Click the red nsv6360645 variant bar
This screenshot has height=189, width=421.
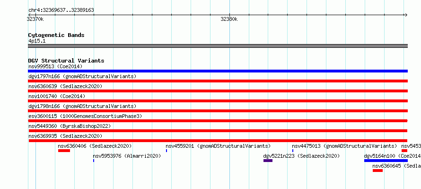pyautogui.click(x=377, y=171)
